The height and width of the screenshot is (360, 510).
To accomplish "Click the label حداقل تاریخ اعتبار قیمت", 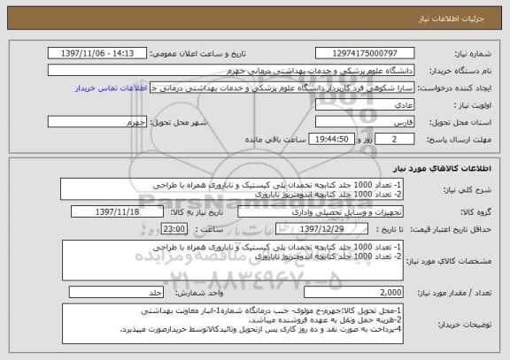I will (451, 229).
